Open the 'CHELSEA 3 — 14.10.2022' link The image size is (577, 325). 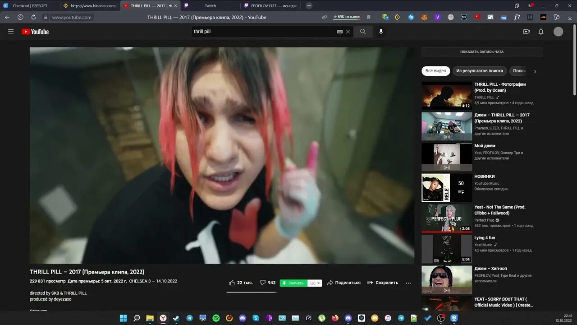pyautogui.click(x=153, y=281)
